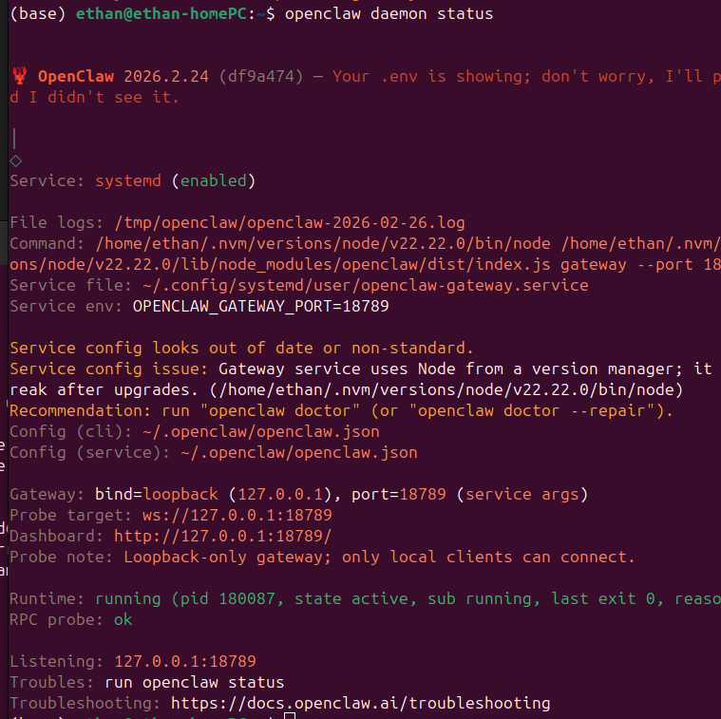Image resolution: width=721 pixels, height=719 pixels.
Task: Click the probe target ws://127.0.0.1:18789
Action: tap(237, 515)
